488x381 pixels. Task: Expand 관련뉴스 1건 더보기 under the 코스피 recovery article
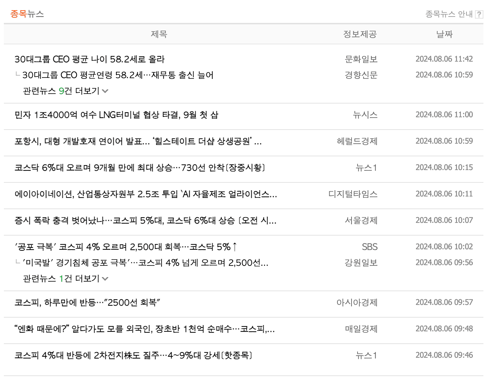[61, 279]
